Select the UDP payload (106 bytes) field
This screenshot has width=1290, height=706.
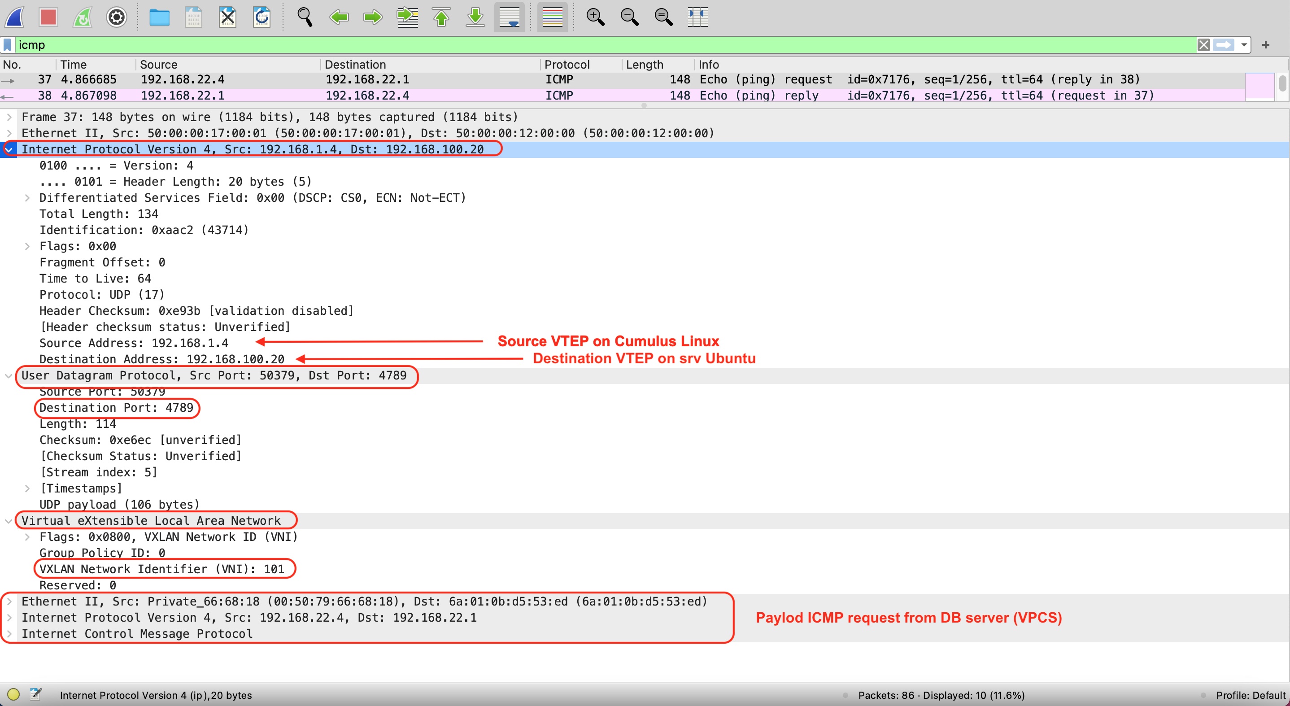pos(120,505)
